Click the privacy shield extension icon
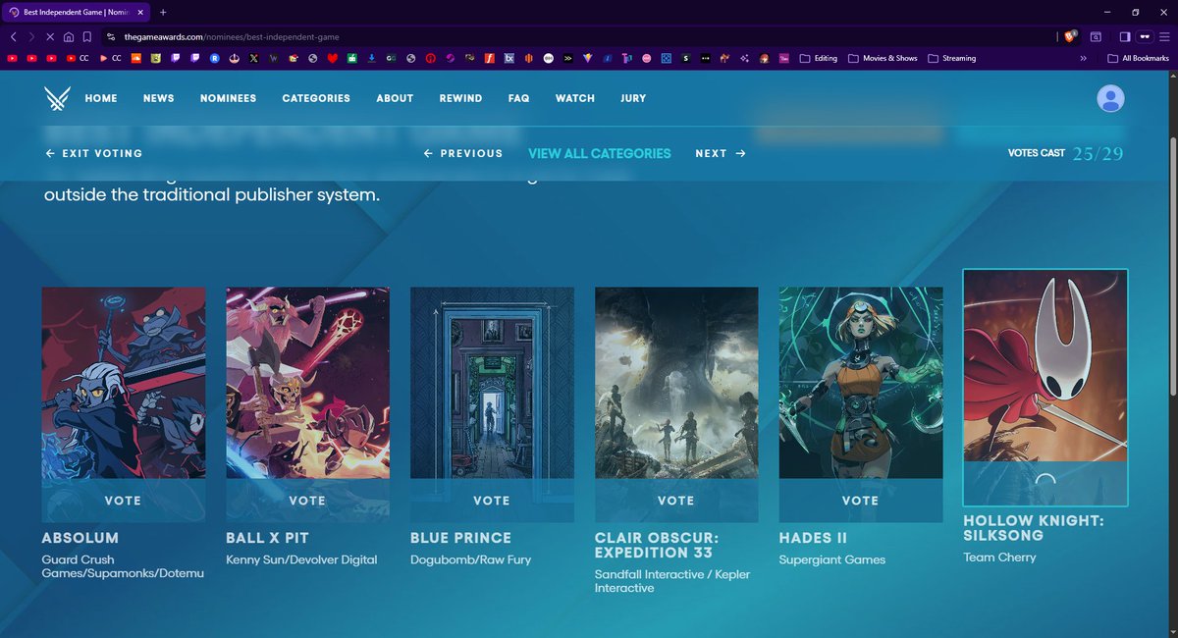 tap(1070, 37)
